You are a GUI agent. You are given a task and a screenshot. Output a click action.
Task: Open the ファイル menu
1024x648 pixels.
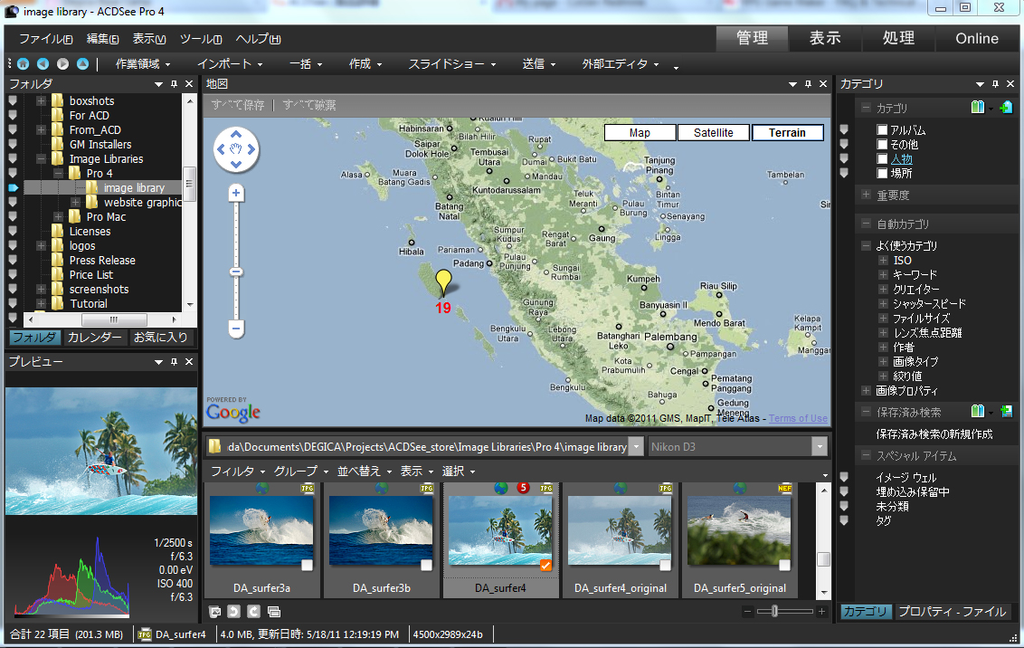(45, 39)
